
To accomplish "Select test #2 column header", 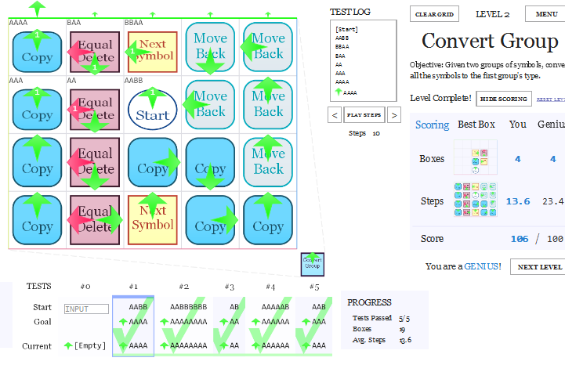I will (184, 287).
